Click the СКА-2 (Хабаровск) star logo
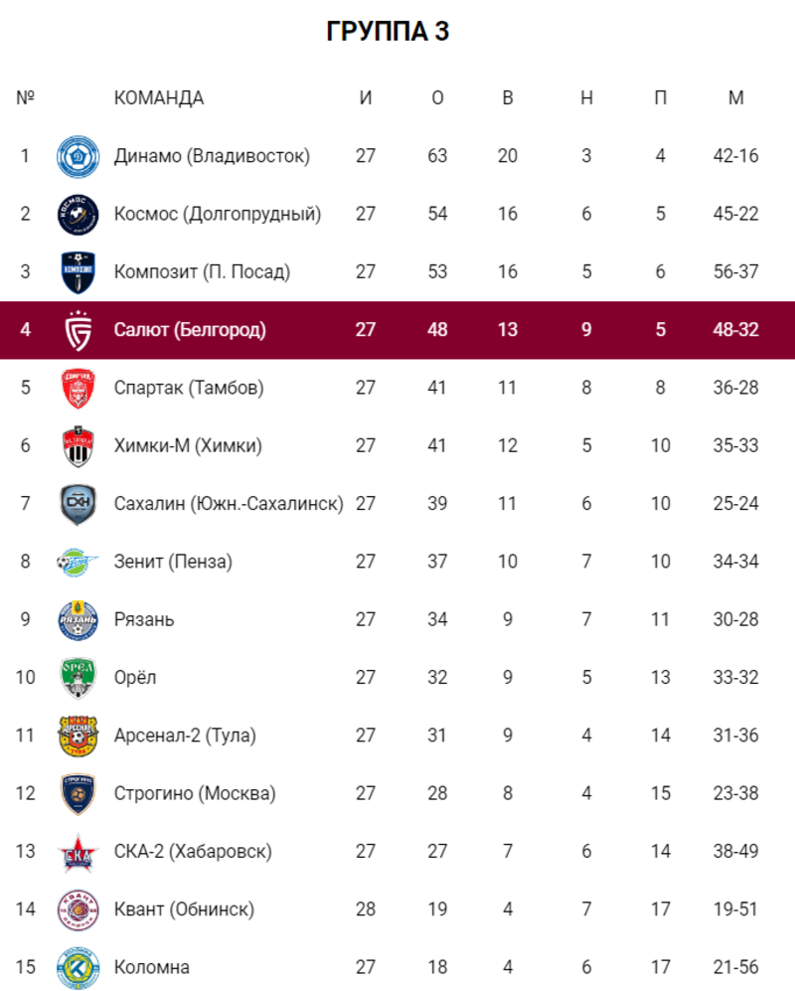The width and height of the screenshot is (795, 991). 78,853
